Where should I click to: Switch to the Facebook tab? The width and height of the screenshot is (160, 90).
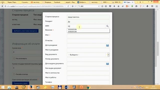pyautogui.click(x=57, y=2)
